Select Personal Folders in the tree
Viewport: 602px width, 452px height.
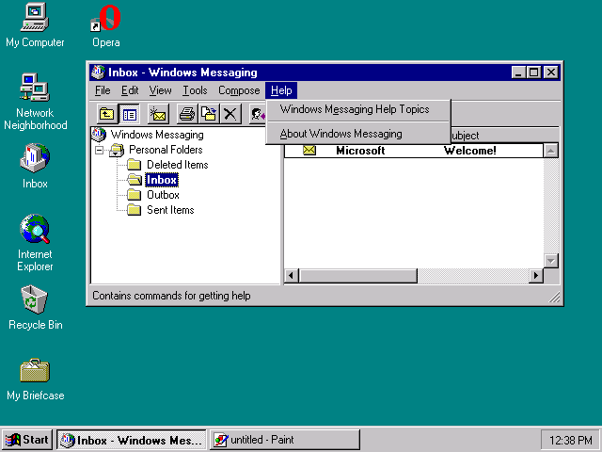tap(166, 150)
